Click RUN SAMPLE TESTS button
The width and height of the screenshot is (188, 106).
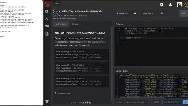click(x=172, y=102)
